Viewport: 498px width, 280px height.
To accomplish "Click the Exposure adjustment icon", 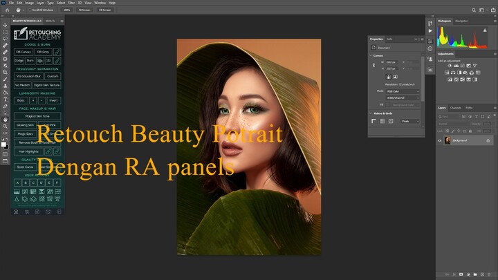I will [468, 66].
